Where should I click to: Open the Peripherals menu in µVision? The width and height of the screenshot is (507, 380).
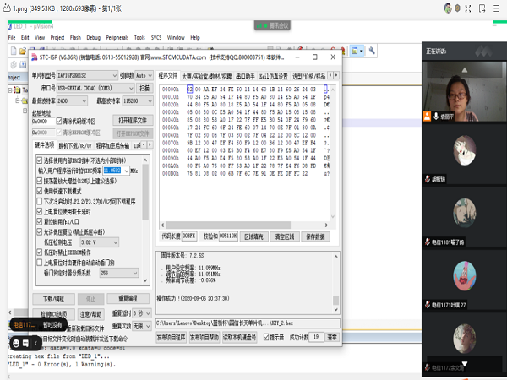click(x=117, y=37)
